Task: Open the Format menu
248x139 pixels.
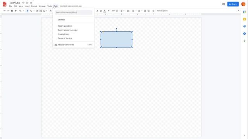Action: click(34, 6)
